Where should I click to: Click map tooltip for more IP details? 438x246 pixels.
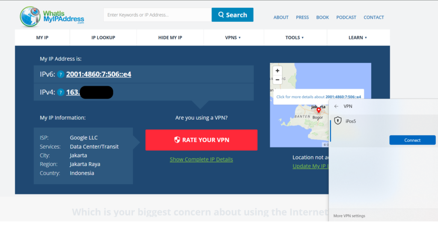click(318, 97)
